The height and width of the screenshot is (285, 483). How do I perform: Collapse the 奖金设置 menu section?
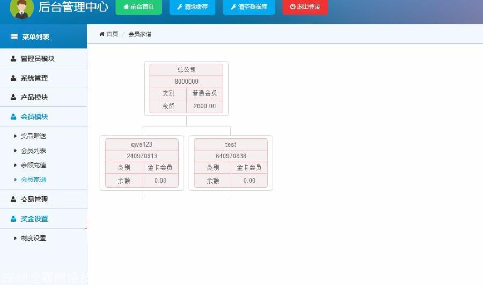click(34, 219)
